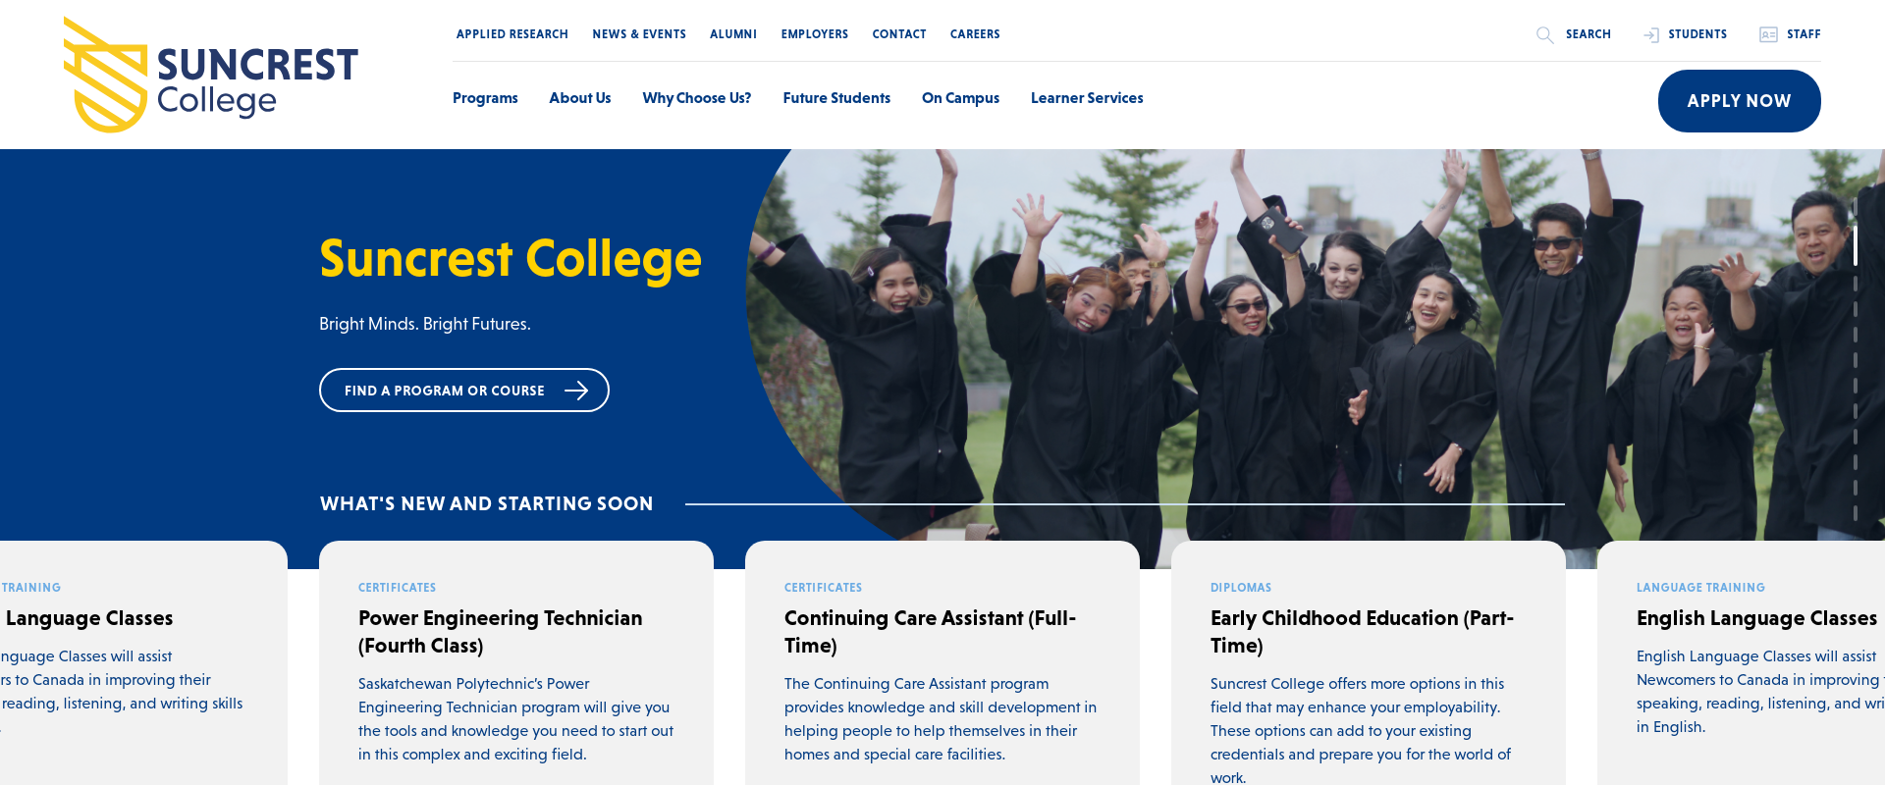Screen dimensions: 1885x785
Task: Open the Programs menu
Action: pyautogui.click(x=485, y=98)
